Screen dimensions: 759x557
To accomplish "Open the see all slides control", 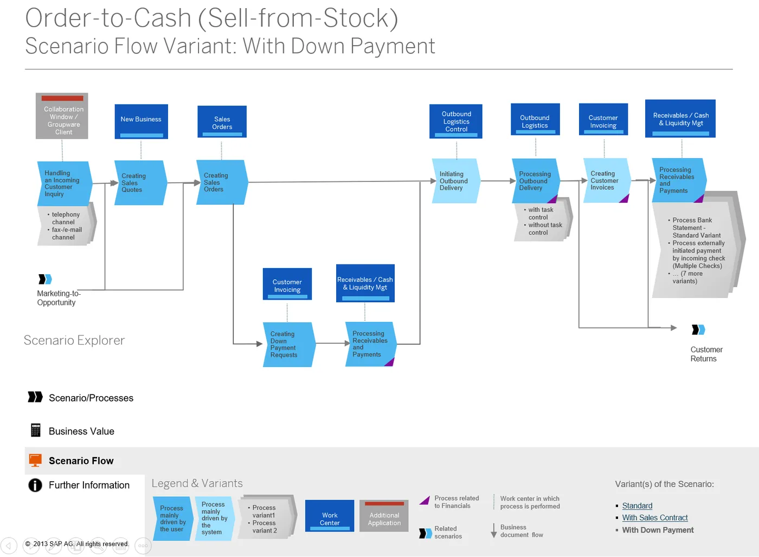I will coord(76,546).
